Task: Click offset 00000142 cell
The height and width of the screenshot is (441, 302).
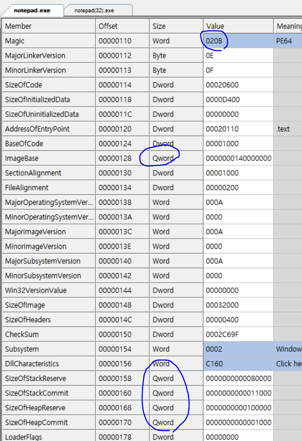Action: click(122, 276)
